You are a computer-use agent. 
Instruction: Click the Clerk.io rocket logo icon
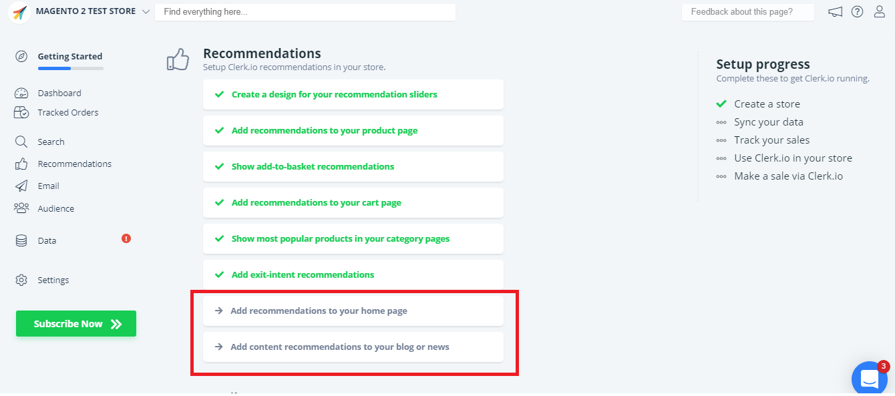[x=20, y=13]
